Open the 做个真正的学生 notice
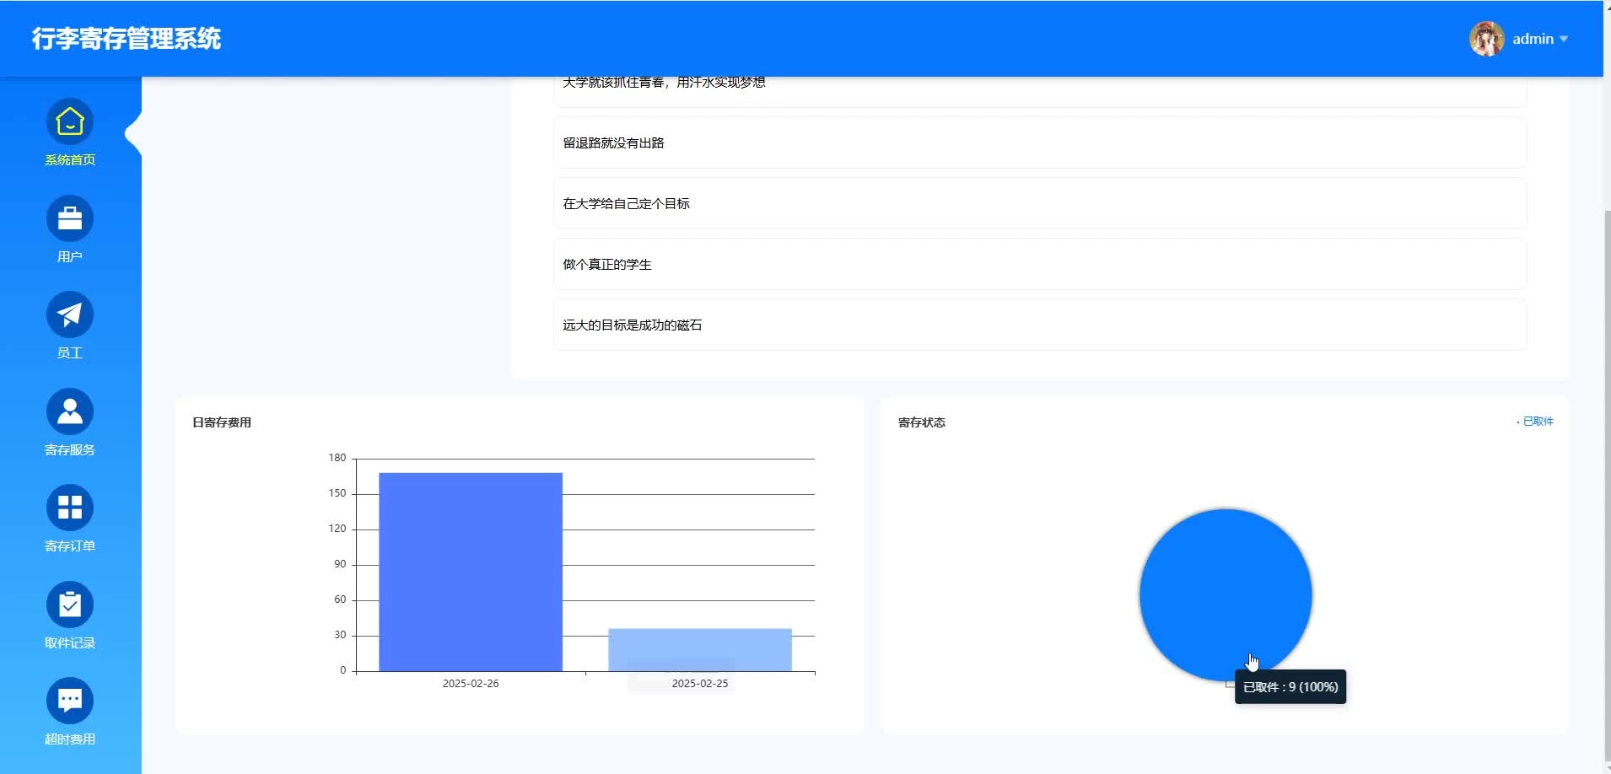Viewport: 1611px width, 774px height. [x=1040, y=265]
